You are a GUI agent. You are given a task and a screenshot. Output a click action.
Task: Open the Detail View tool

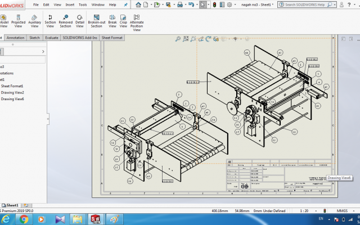pyautogui.click(x=80, y=21)
